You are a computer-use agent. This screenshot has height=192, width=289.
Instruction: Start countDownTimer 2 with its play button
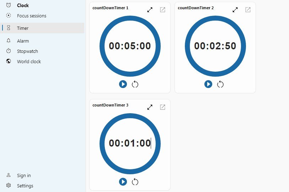tap(208, 84)
